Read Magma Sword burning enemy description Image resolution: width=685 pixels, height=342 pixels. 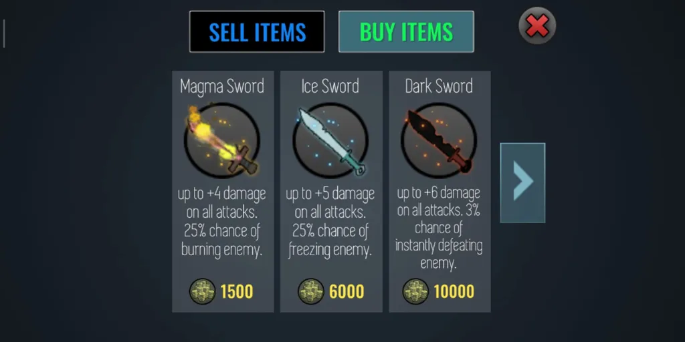pyautogui.click(x=222, y=222)
